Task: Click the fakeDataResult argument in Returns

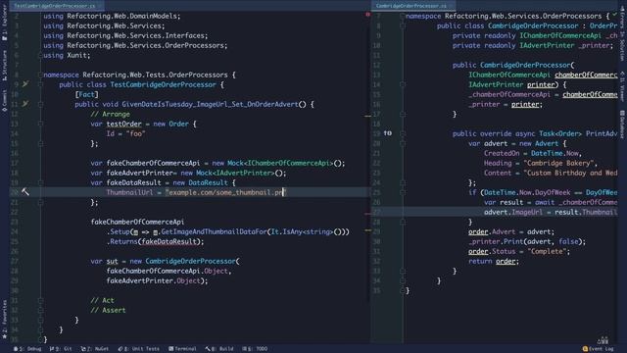Action: tap(169, 241)
